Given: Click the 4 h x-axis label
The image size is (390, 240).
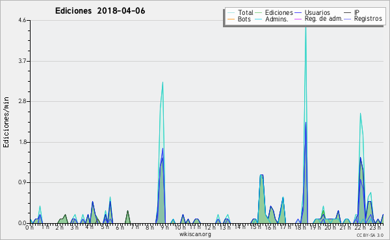Looking at the screenshot, I should (89, 227).
